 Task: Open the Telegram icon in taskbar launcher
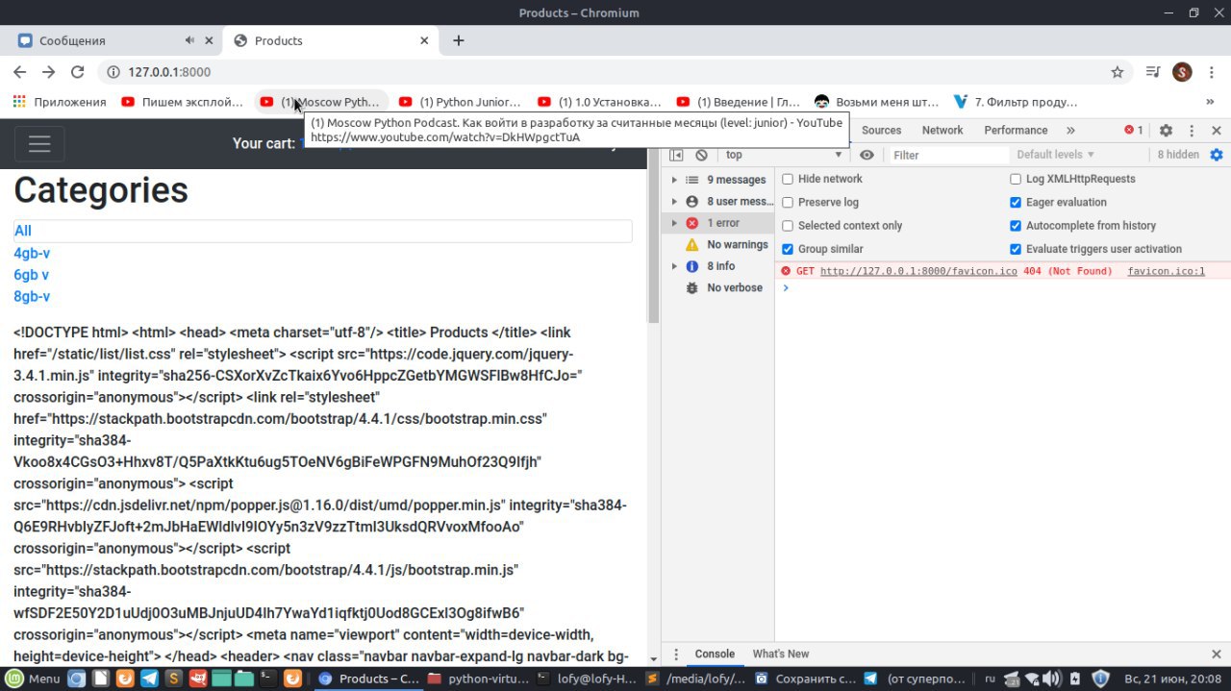pos(149,679)
